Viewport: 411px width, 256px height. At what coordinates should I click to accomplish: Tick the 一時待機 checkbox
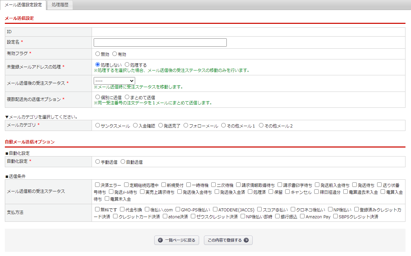[x=188, y=185]
